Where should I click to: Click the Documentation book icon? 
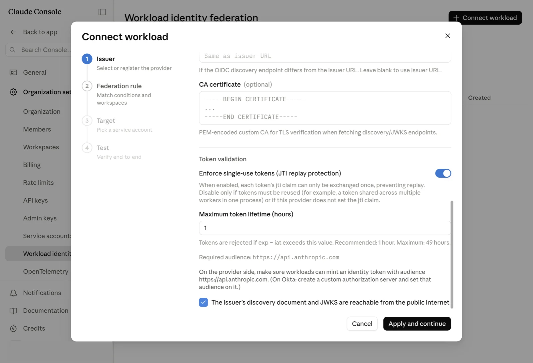coord(13,311)
